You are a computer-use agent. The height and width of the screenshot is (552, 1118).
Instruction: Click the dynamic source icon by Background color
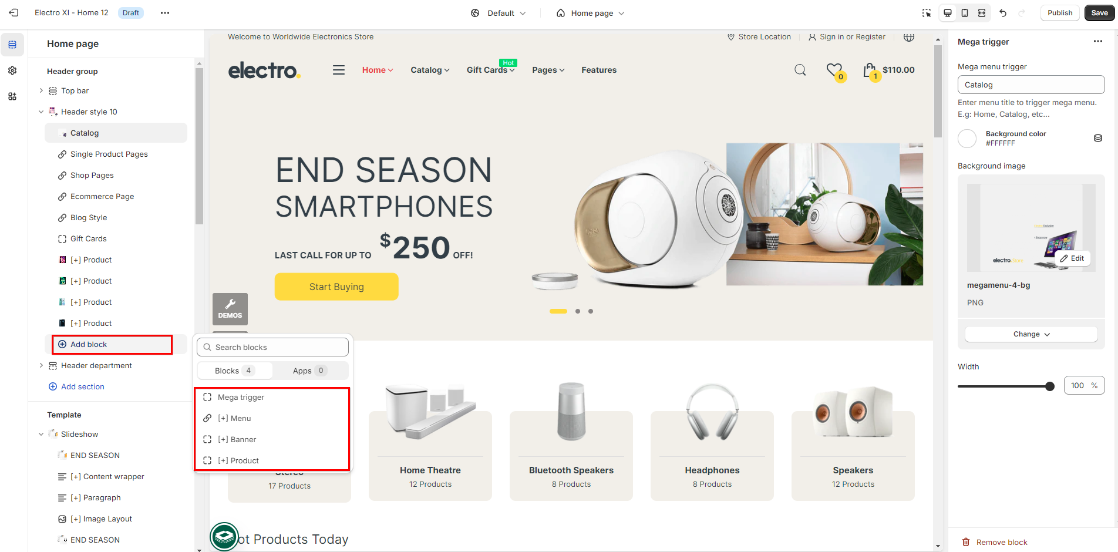pos(1098,139)
